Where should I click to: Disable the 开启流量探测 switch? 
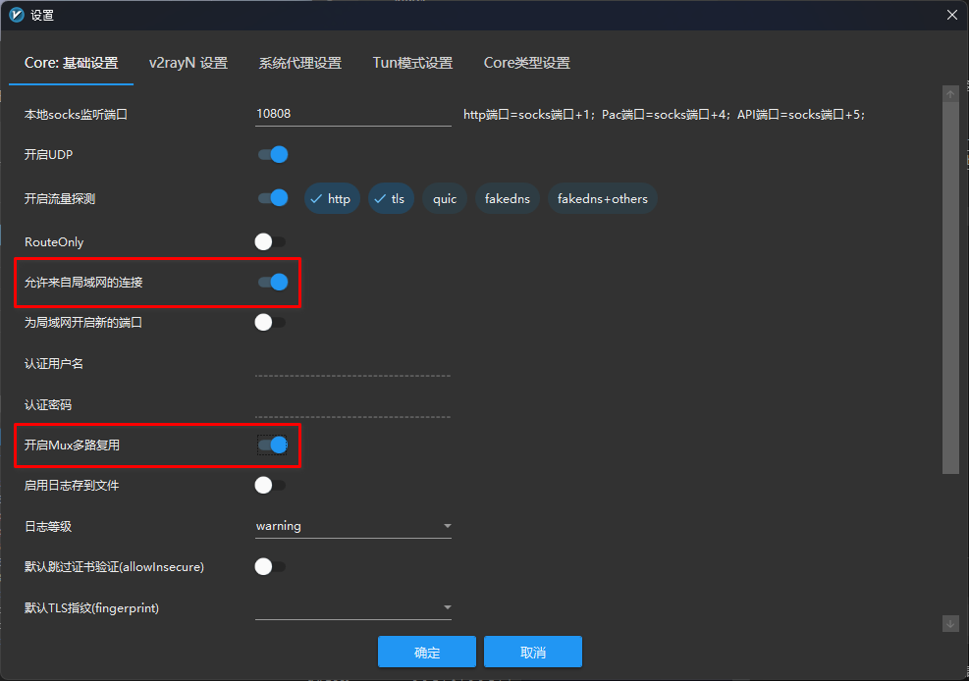point(272,198)
